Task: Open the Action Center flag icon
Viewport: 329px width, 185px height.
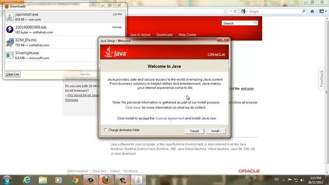Action: pos(290,180)
